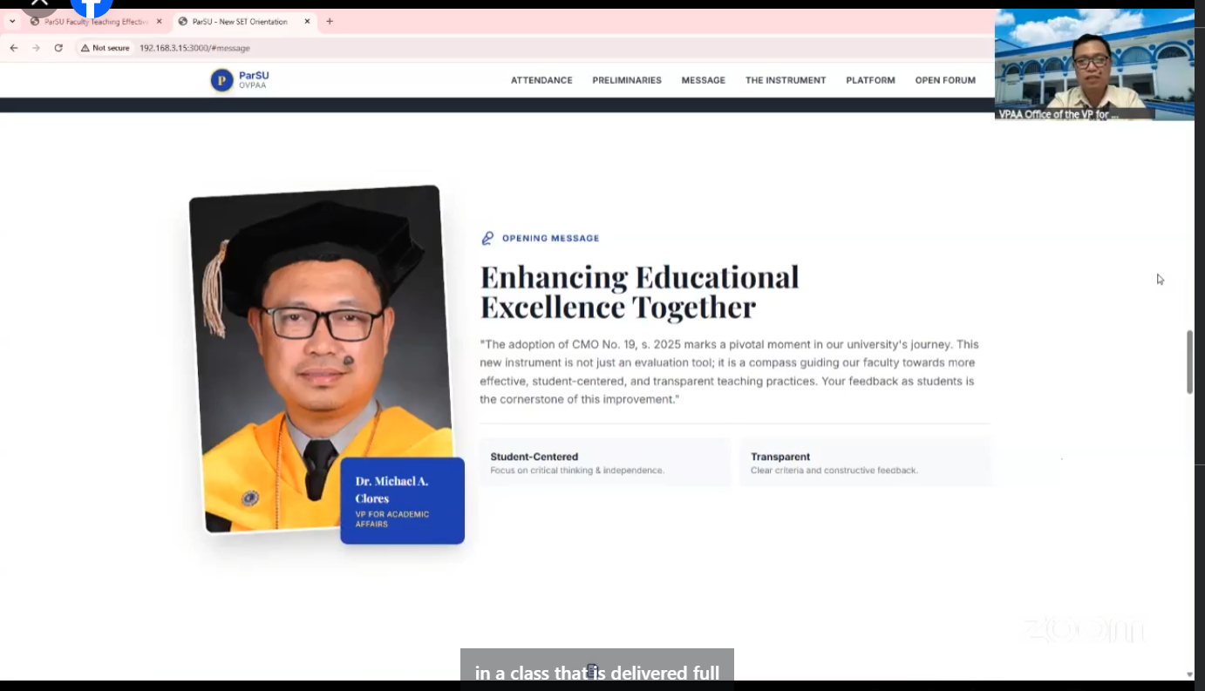Image resolution: width=1205 pixels, height=691 pixels.
Task: Close the New SET Orientation tab
Action: click(x=307, y=22)
